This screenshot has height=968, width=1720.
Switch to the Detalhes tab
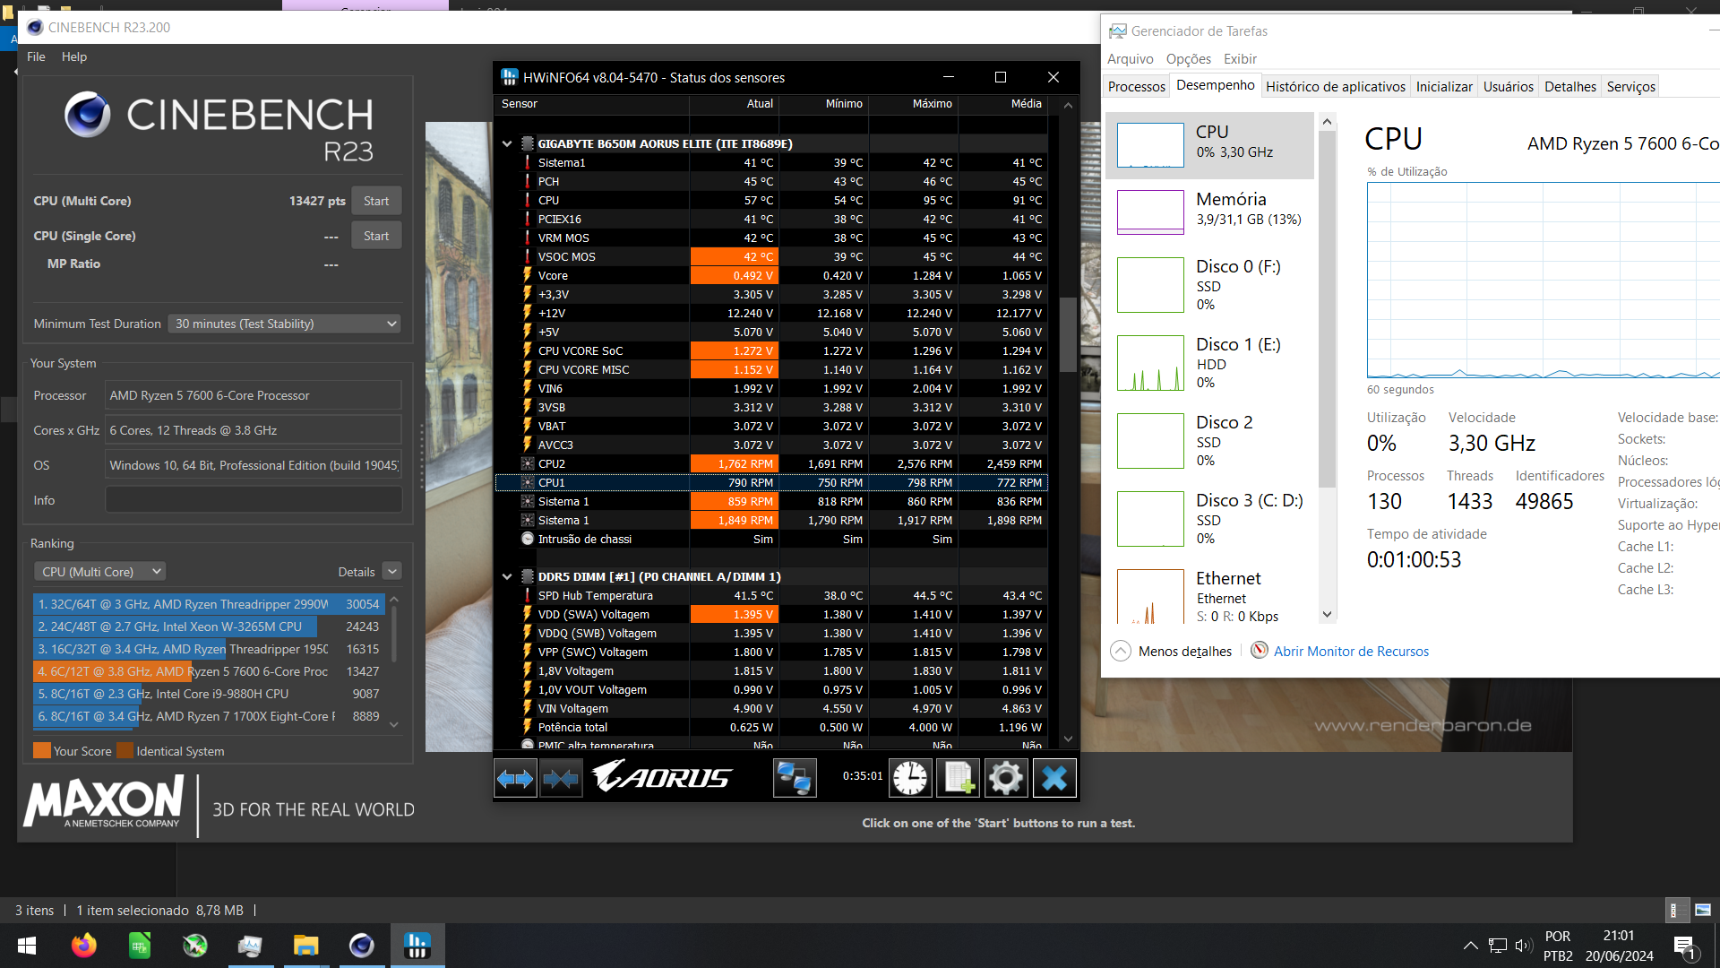click(x=1569, y=86)
